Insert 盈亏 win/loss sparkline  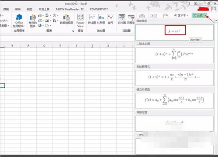click(111, 19)
